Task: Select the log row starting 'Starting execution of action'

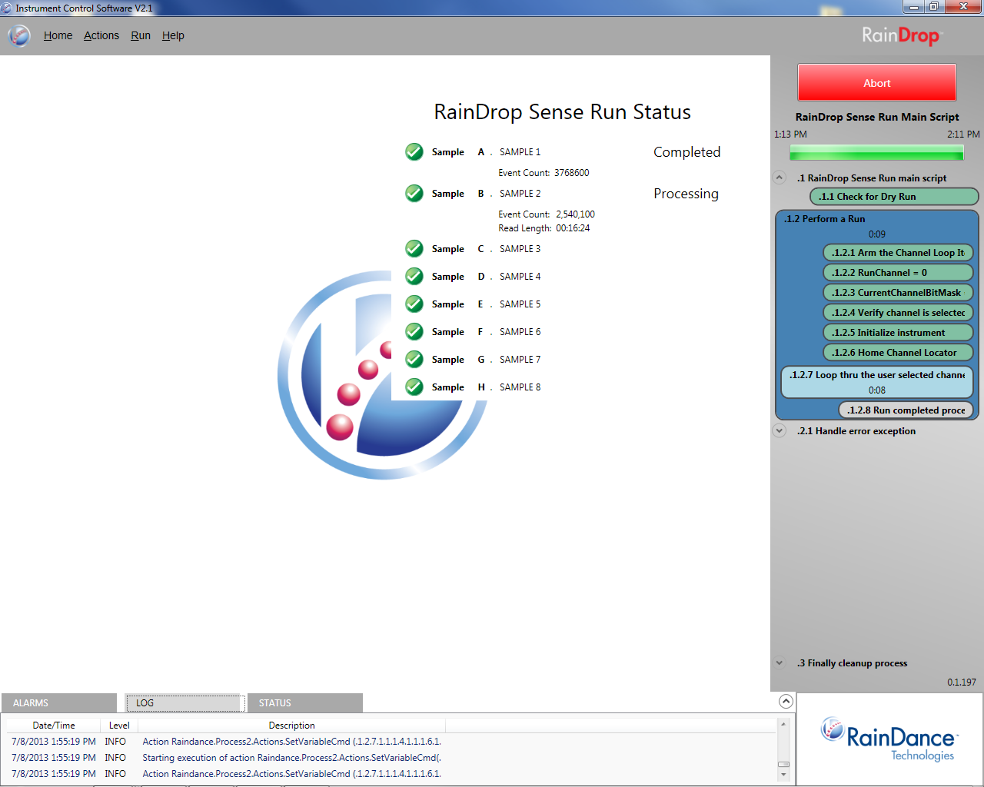Action: 391,758
